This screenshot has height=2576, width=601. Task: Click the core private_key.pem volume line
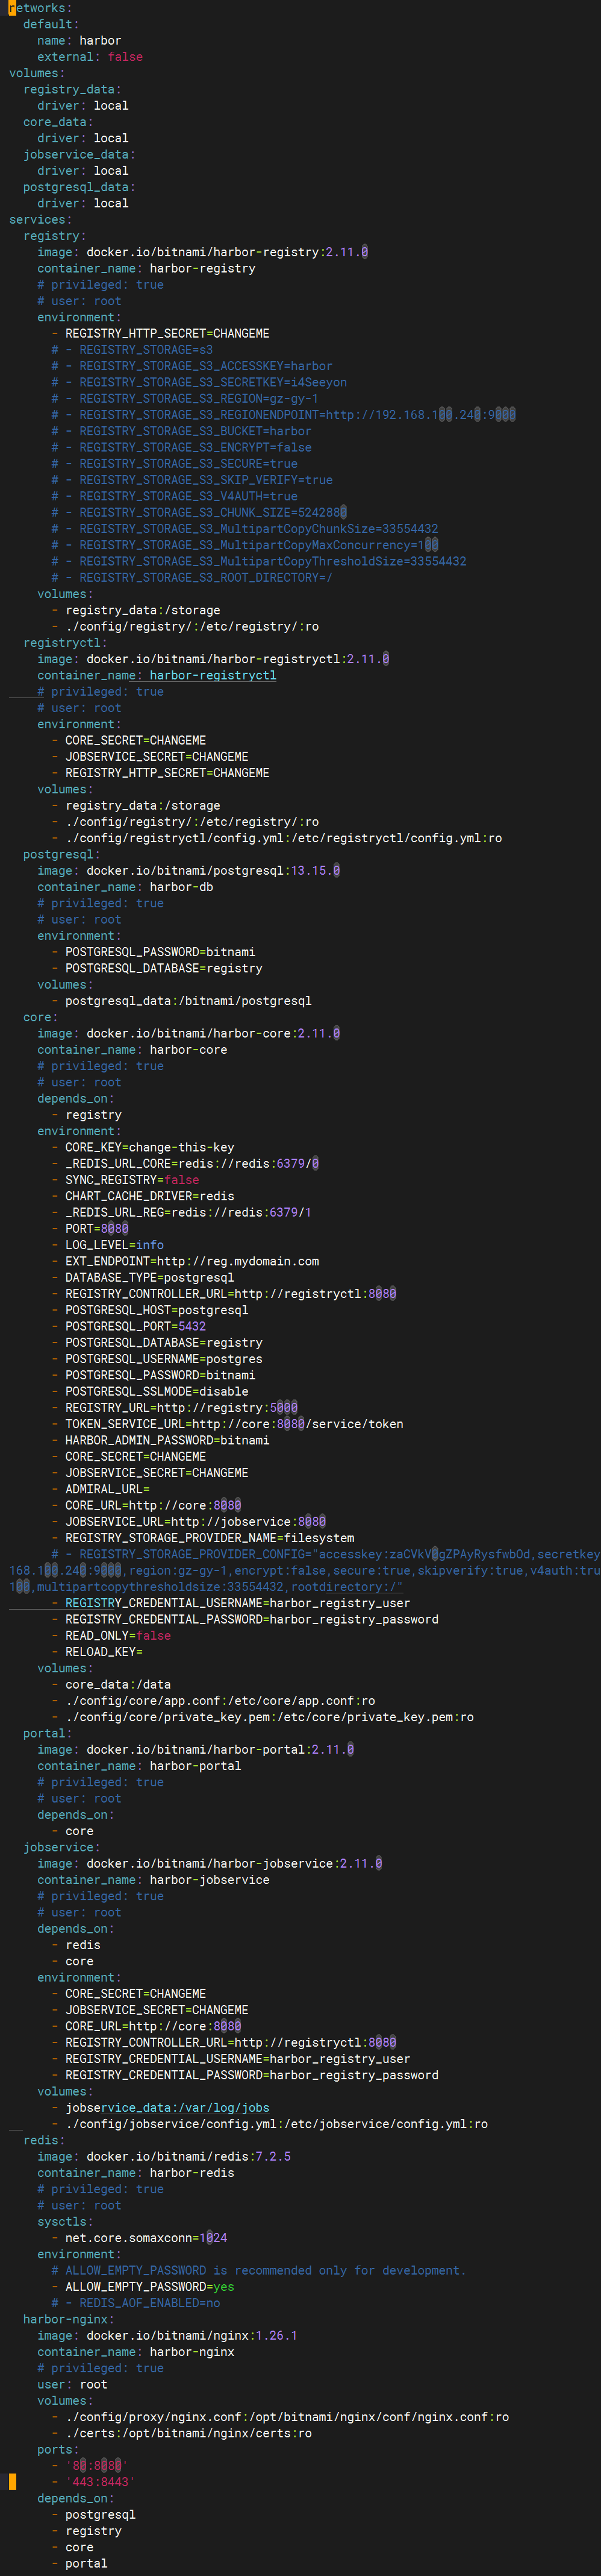pos(263,1717)
